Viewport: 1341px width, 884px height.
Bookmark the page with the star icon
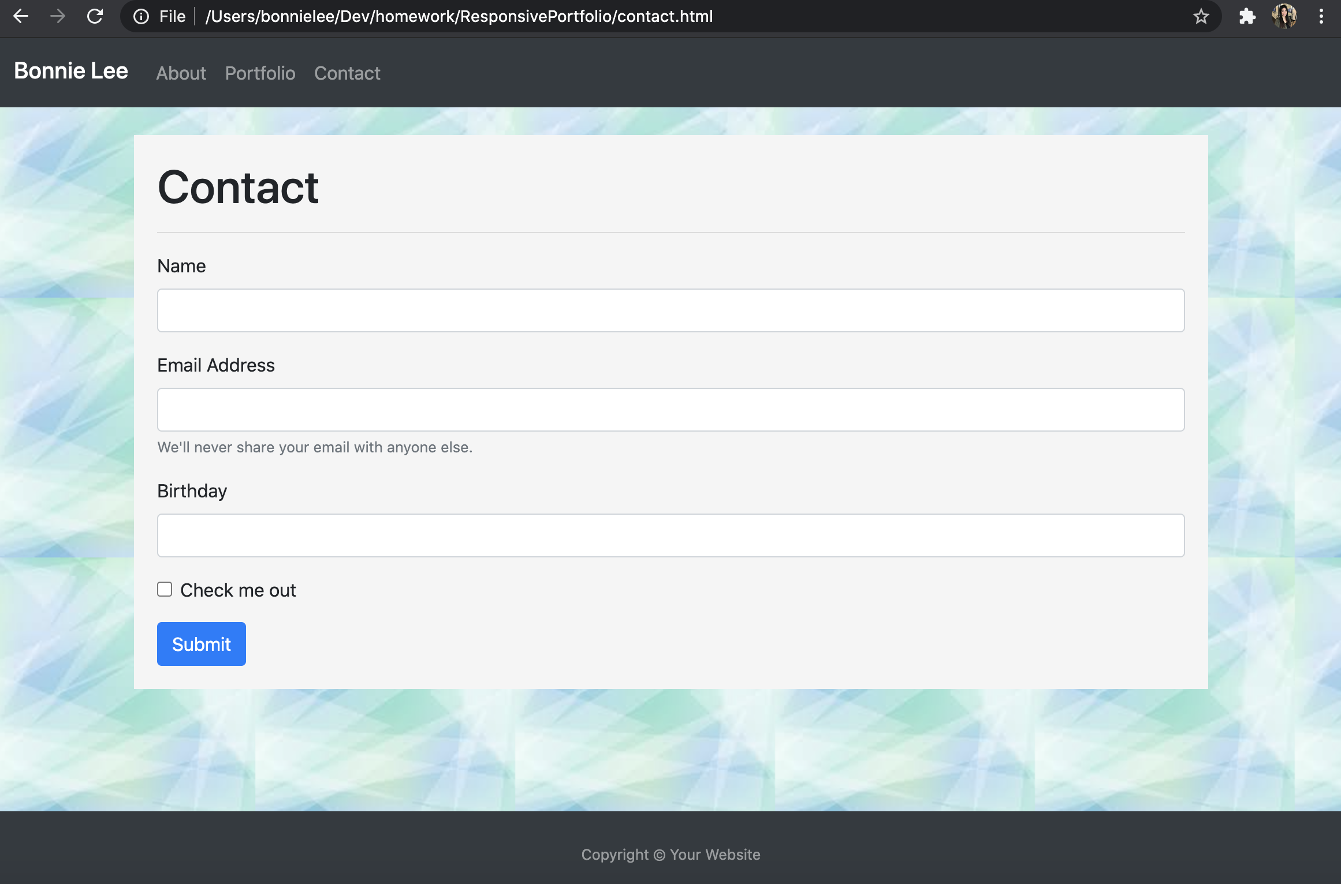[x=1201, y=16]
